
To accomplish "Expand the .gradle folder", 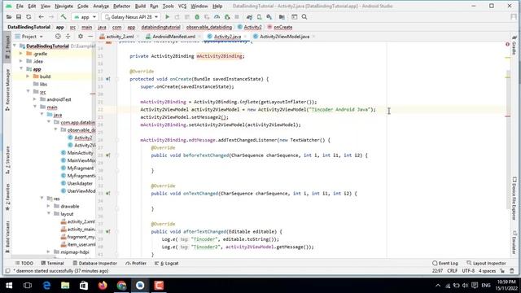I will [21, 54].
